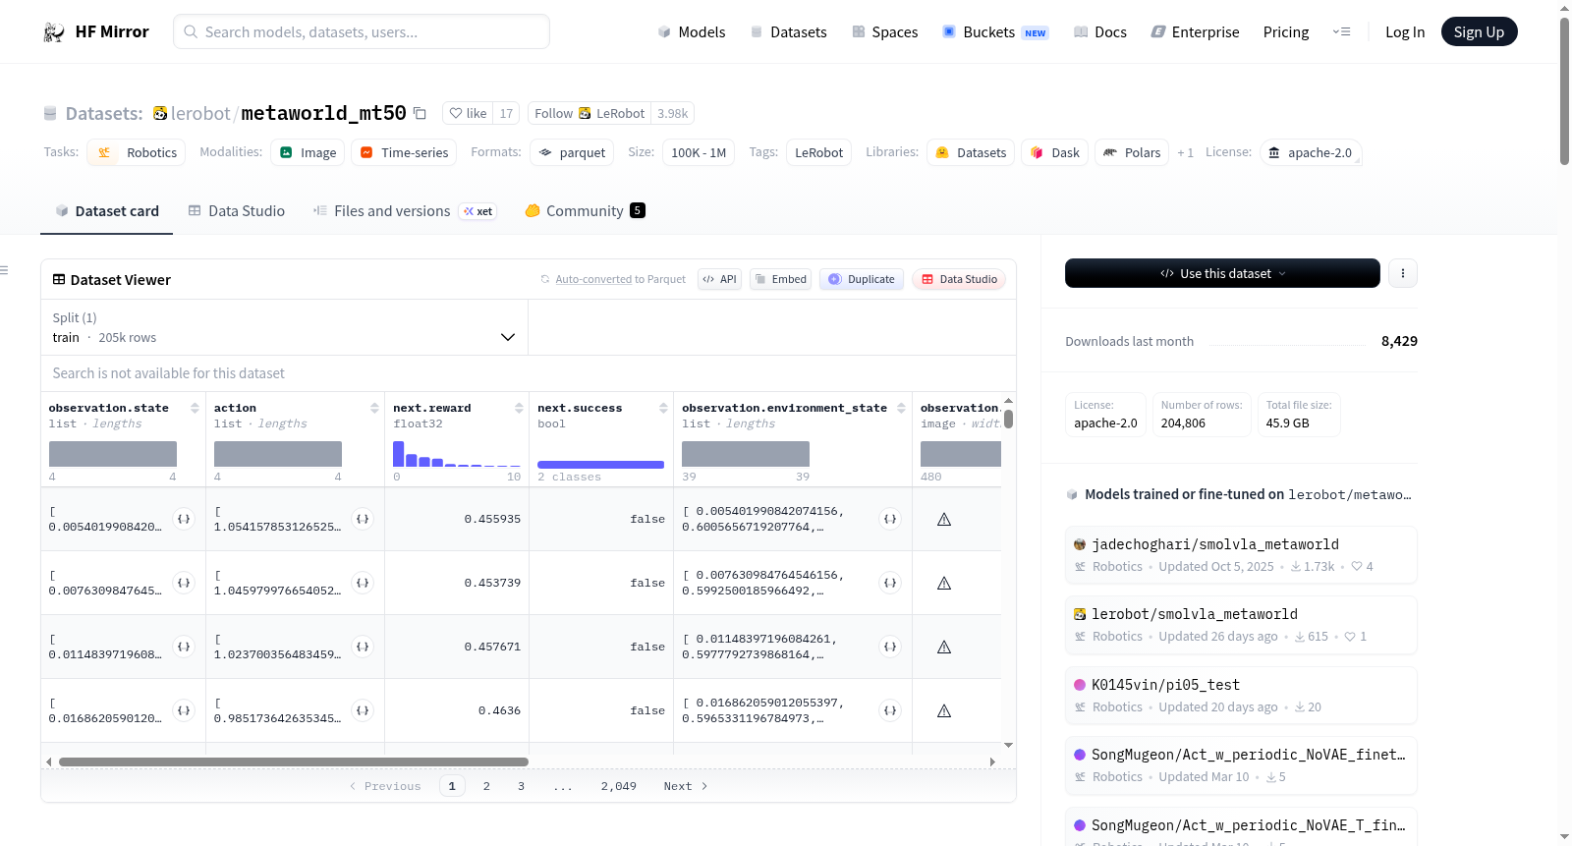Click the search models and datasets field
Screen dimensions: 1572x846
pos(362,31)
